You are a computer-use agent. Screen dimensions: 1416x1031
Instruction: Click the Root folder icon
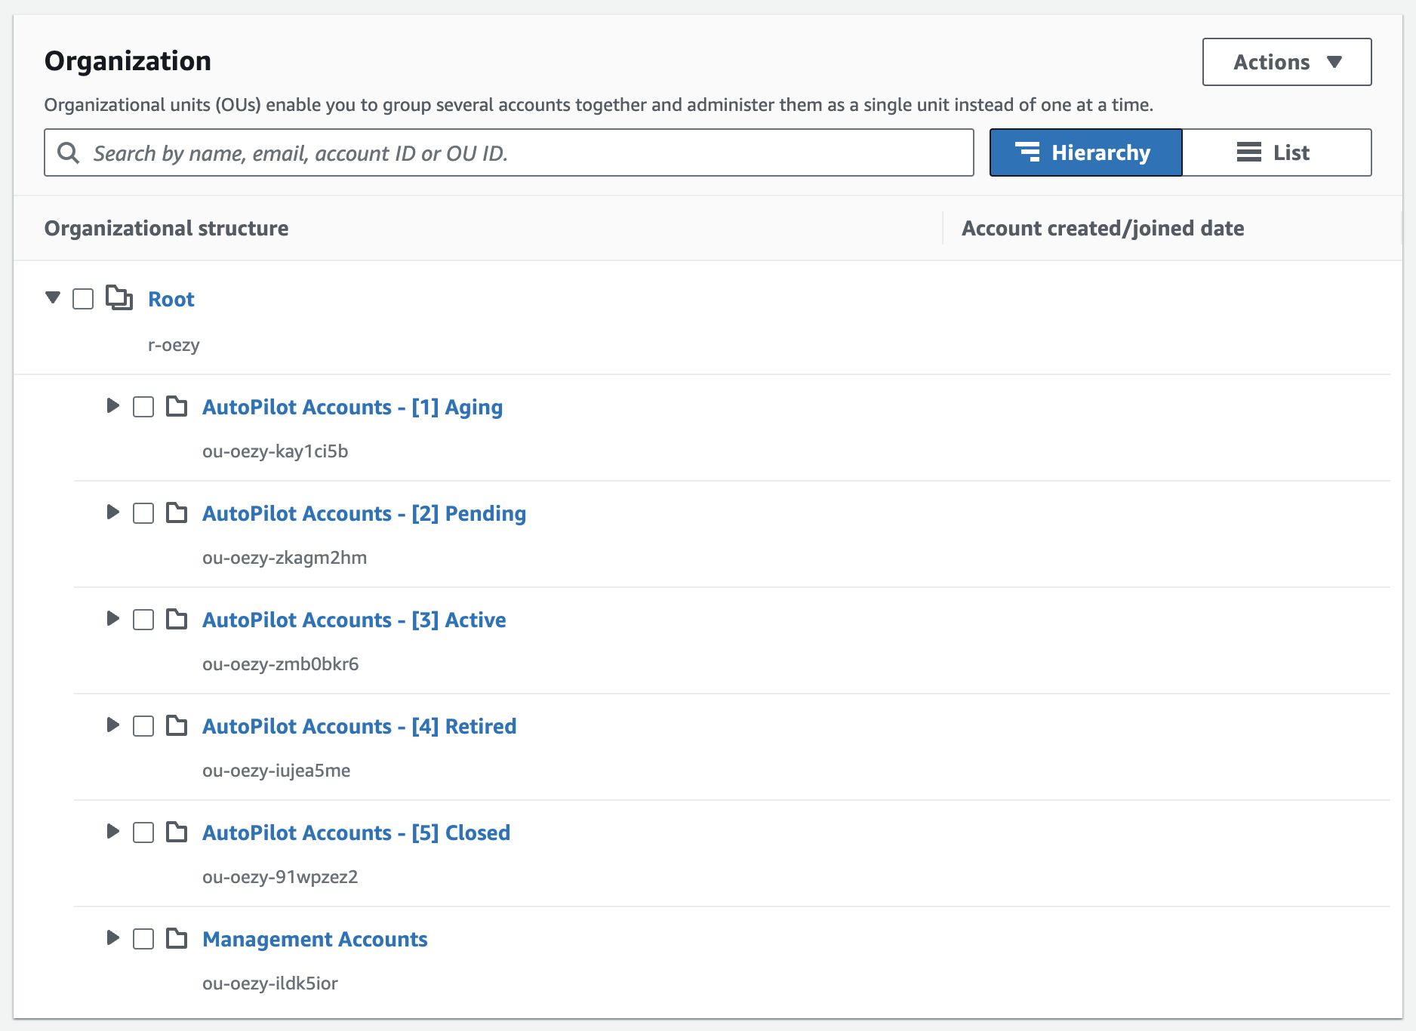pyautogui.click(x=119, y=298)
